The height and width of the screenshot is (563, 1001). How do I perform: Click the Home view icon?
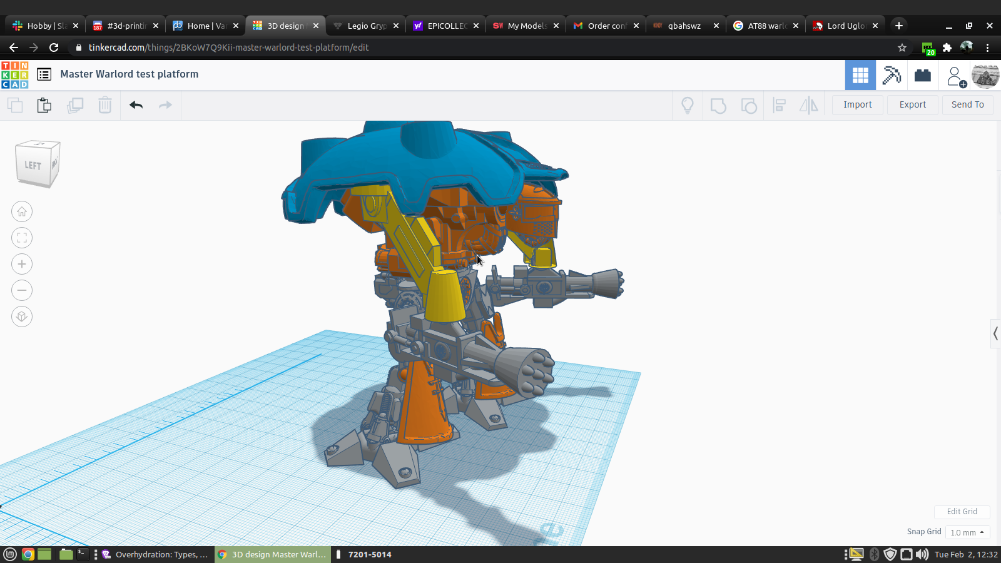22,212
